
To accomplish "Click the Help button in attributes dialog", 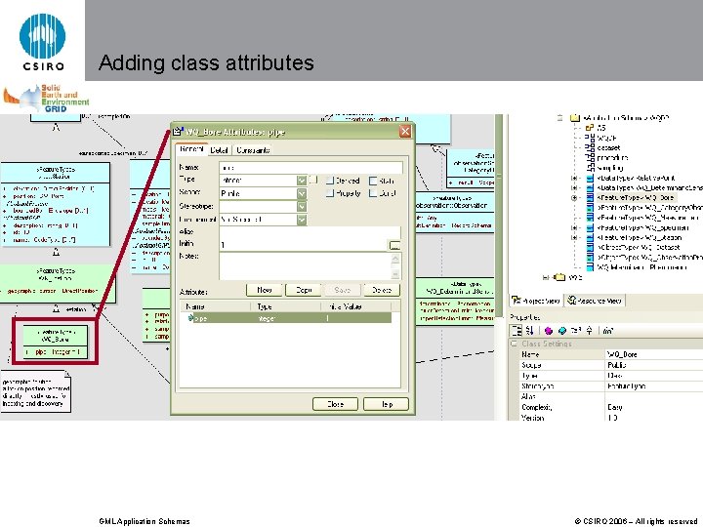I will pyautogui.click(x=386, y=404).
